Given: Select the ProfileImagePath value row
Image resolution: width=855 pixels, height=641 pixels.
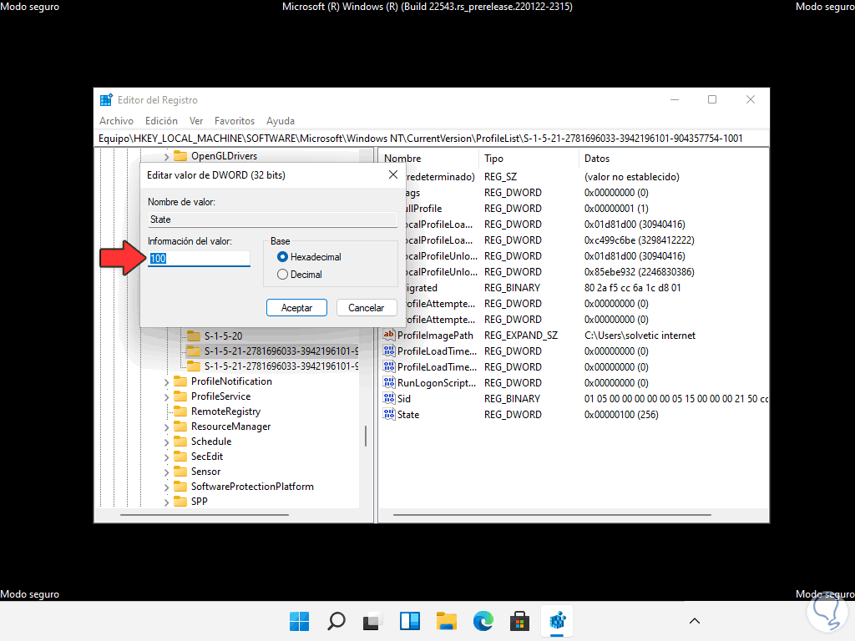Looking at the screenshot, I should click(574, 336).
